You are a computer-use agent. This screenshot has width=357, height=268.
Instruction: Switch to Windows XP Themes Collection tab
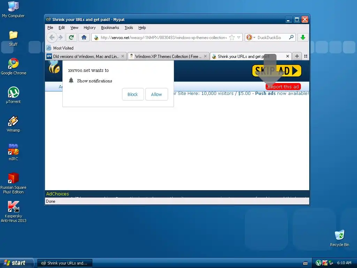(168, 56)
